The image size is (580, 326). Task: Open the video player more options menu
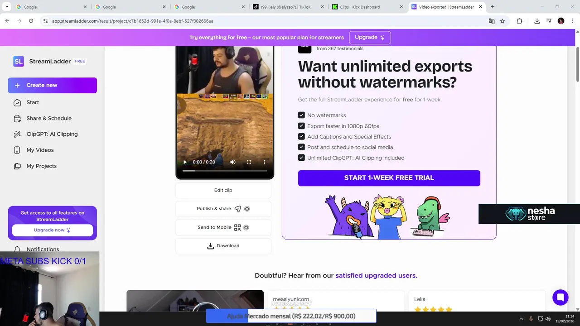265,162
